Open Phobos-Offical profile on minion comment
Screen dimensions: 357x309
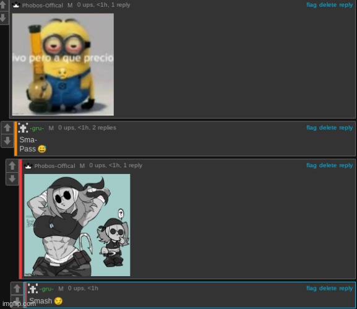click(x=42, y=5)
